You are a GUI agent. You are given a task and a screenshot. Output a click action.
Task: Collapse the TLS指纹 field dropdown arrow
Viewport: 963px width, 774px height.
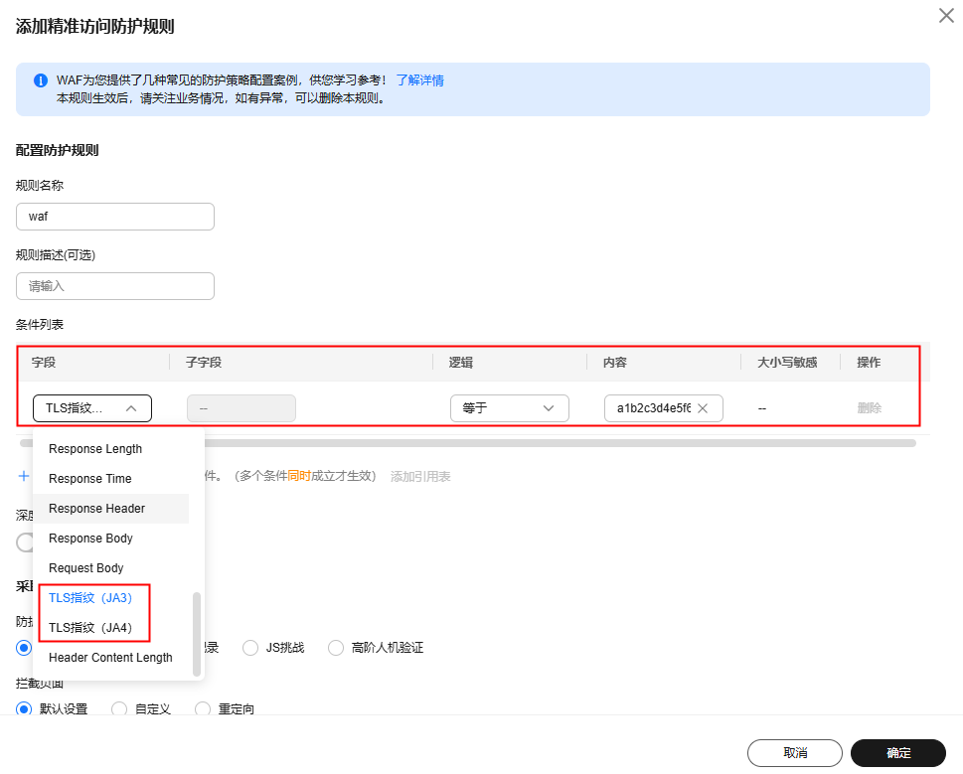click(x=131, y=408)
